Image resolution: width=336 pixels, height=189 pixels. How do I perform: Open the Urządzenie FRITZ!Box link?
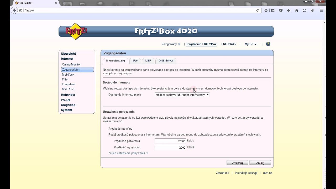(201, 44)
